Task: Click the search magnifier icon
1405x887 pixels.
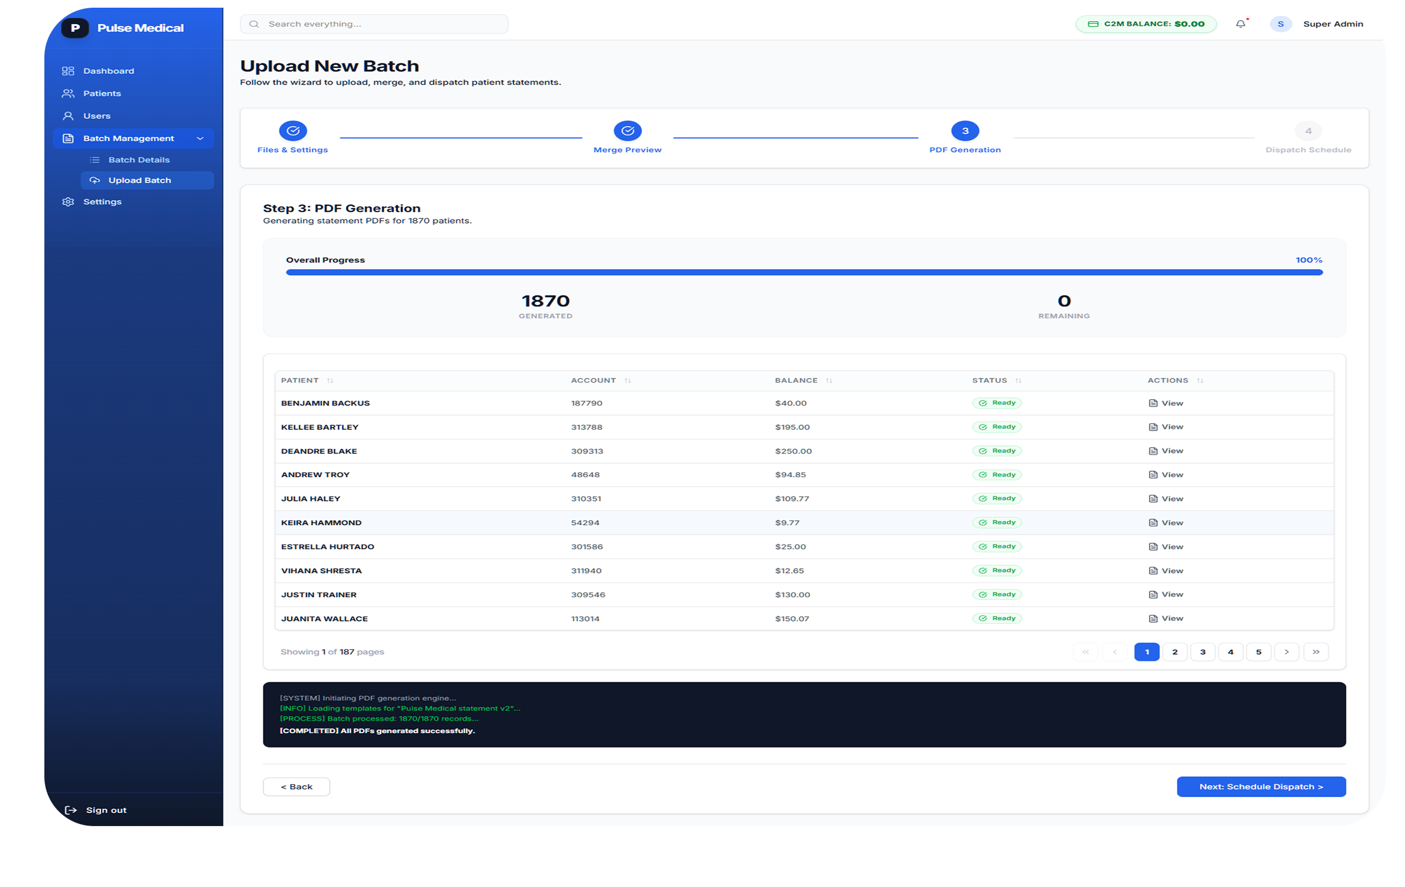Action: pos(254,24)
